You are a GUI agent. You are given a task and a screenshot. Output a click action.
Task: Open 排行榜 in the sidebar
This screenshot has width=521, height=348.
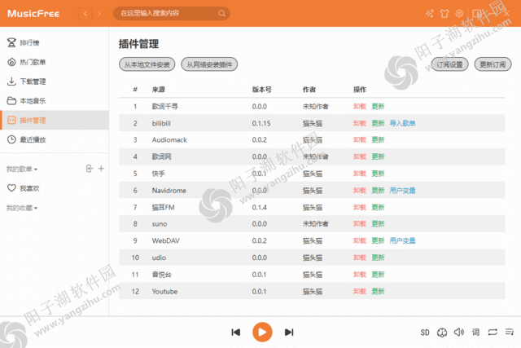pos(55,42)
